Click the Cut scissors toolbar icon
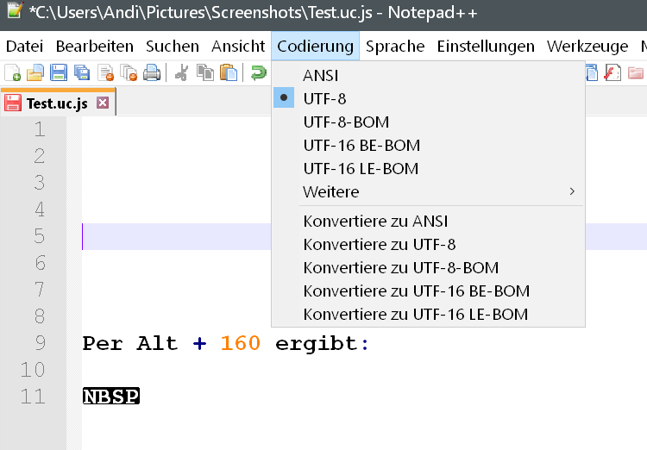Screen dimensions: 647x450 tap(181, 73)
